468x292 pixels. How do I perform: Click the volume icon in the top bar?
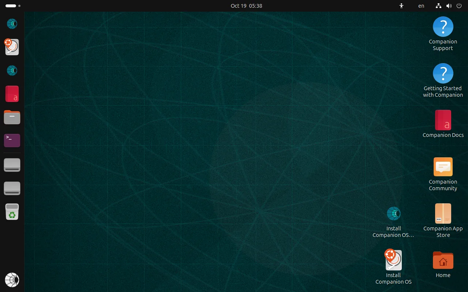coord(449,6)
